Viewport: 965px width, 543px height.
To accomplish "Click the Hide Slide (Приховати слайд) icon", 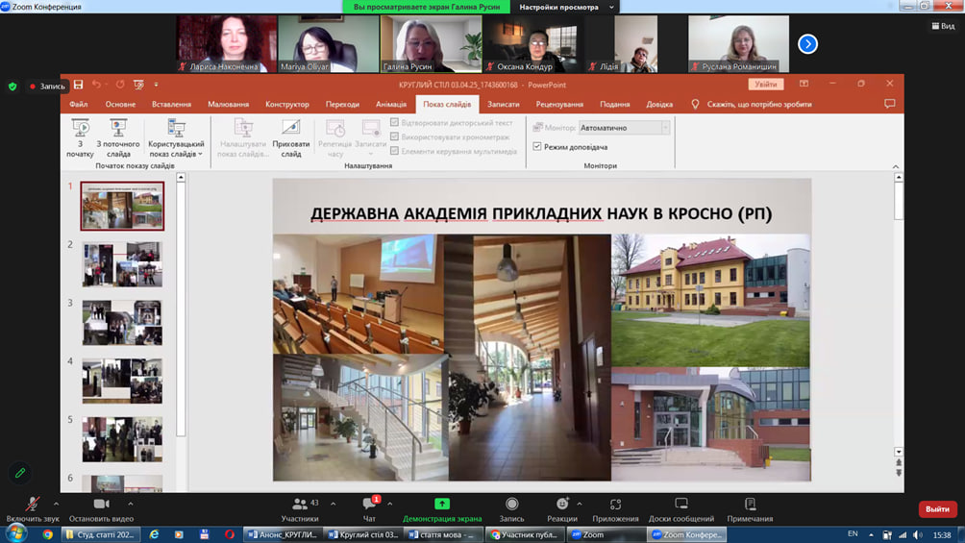I will (x=291, y=128).
